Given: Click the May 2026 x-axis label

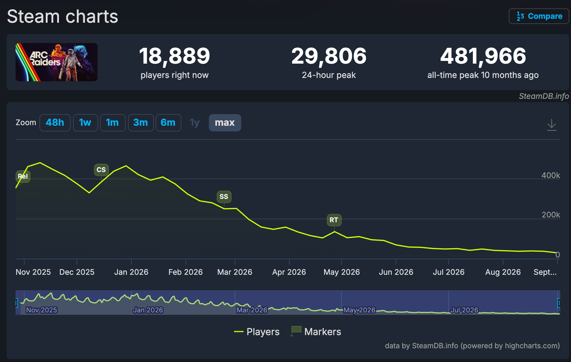Looking at the screenshot, I should click(x=342, y=272).
